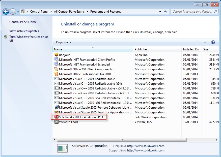Click the 19/03/2013 installed date
221x157 pixels.
click(190, 122)
